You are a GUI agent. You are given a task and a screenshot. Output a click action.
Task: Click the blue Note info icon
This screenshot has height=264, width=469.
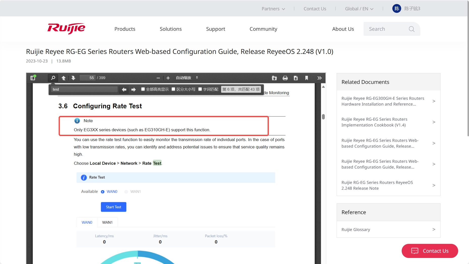coord(77,121)
